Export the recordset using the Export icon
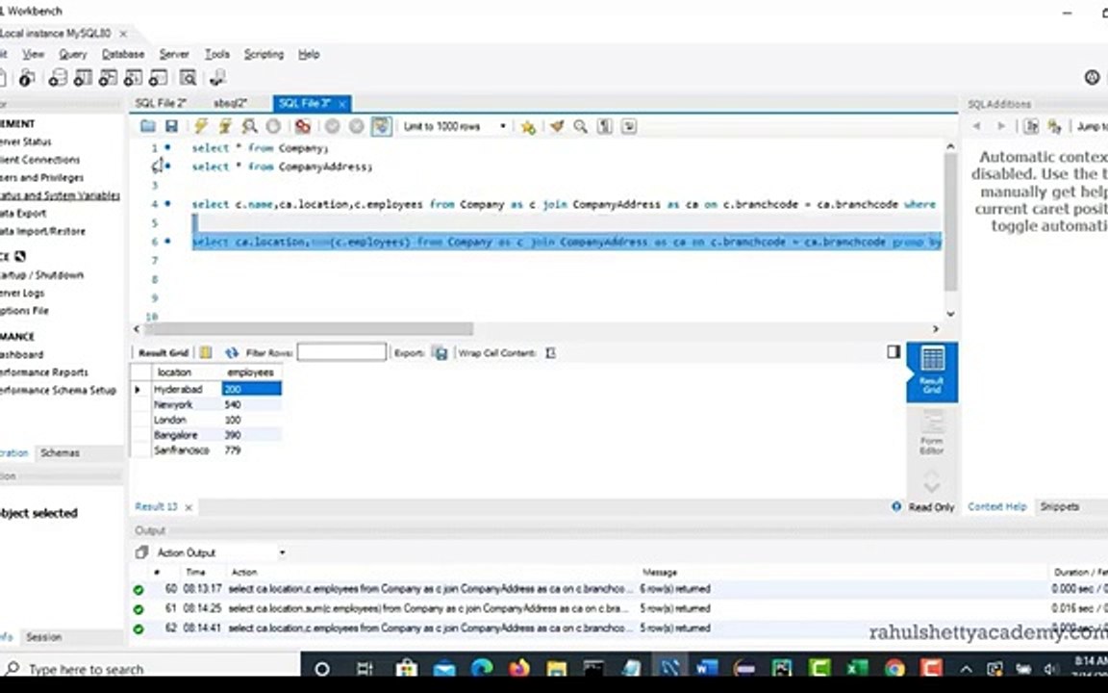The width and height of the screenshot is (1108, 693). 441,353
